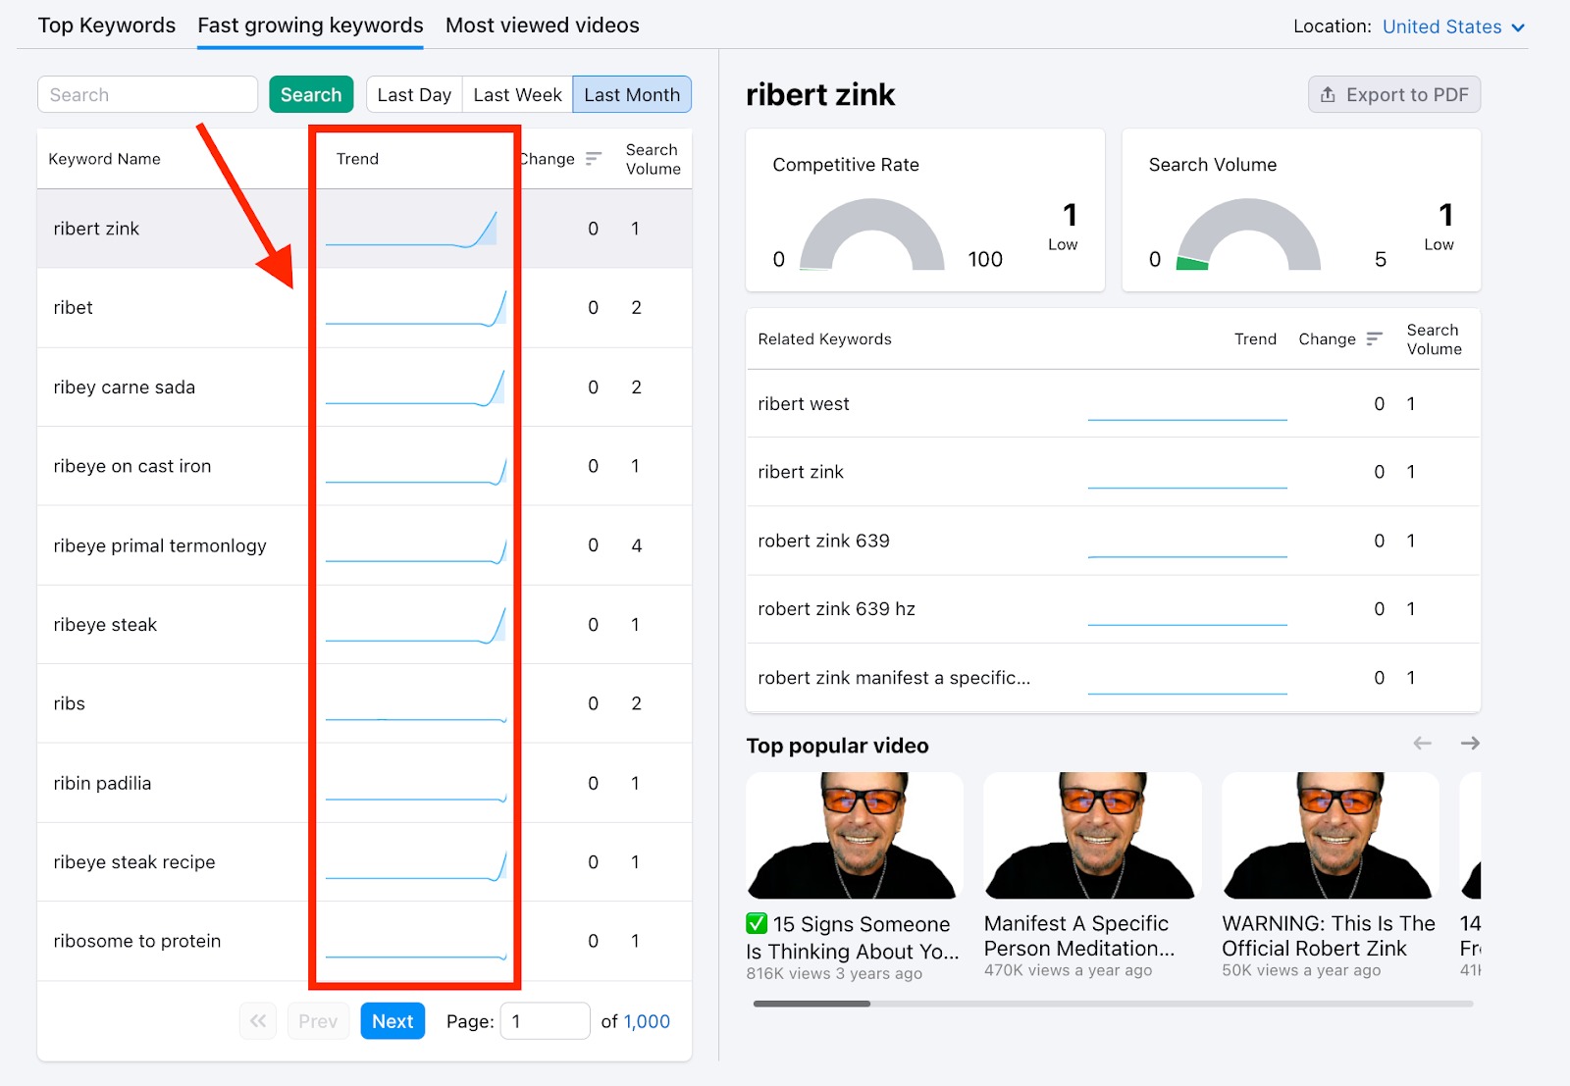Image resolution: width=1570 pixels, height=1086 pixels.
Task: Open the Manifest A Specific Person Meditation thumbnail
Action: (x=1091, y=836)
